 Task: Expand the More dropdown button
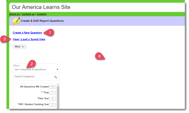pos(19,47)
